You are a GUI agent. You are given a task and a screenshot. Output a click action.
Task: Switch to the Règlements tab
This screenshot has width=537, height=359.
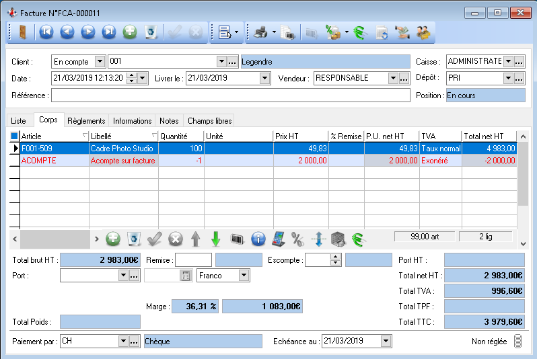click(86, 120)
